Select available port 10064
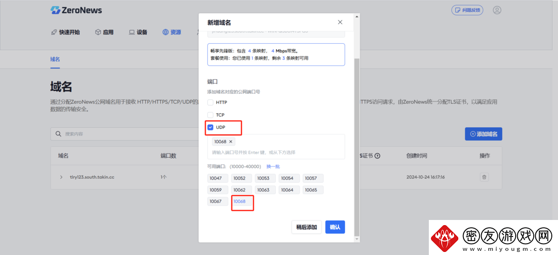The height and width of the screenshot is (255, 558). [x=289, y=190]
